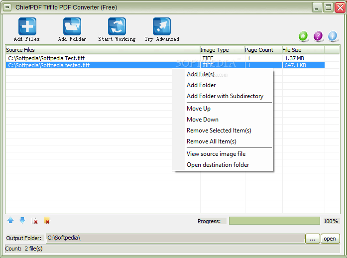Click the Add Files toolbar icon
Screen dimensions: 347x258
coord(27,26)
